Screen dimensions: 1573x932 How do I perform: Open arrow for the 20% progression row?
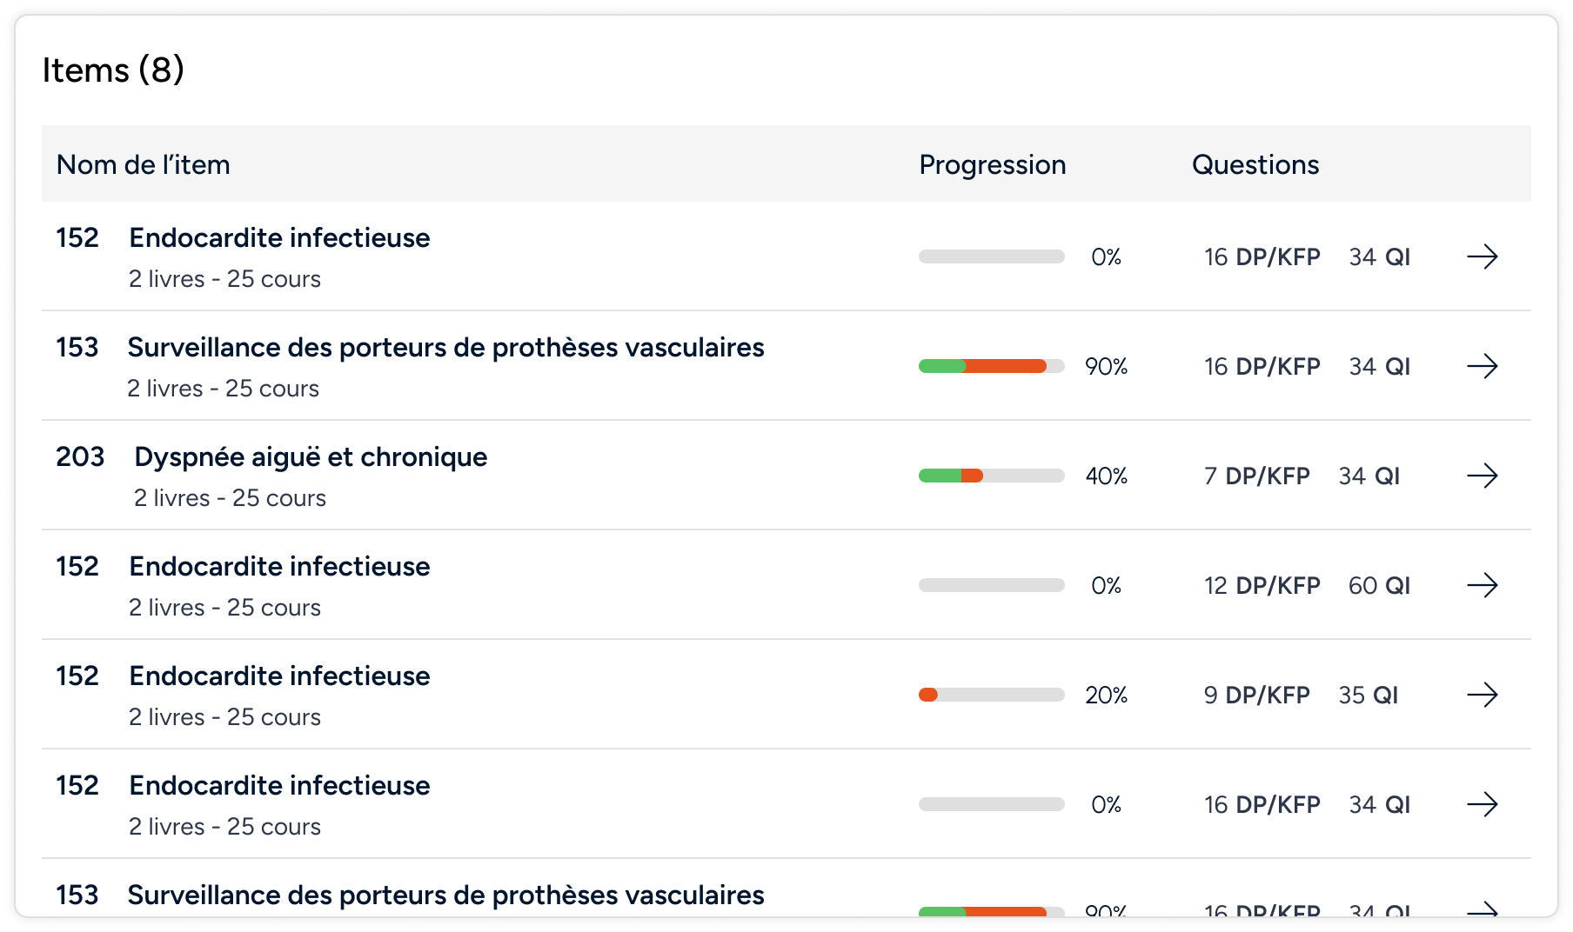(x=1482, y=695)
